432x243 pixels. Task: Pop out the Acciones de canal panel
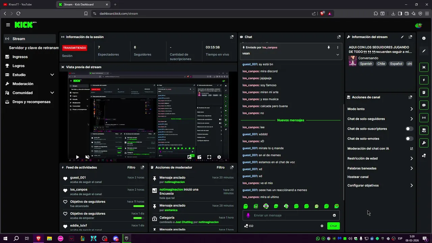[410, 97]
